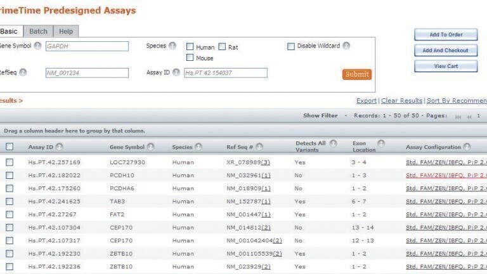The height and width of the screenshot is (274, 487).
Task: Select checkbox for assay Hs.PT.42.182022
Action: [10, 175]
